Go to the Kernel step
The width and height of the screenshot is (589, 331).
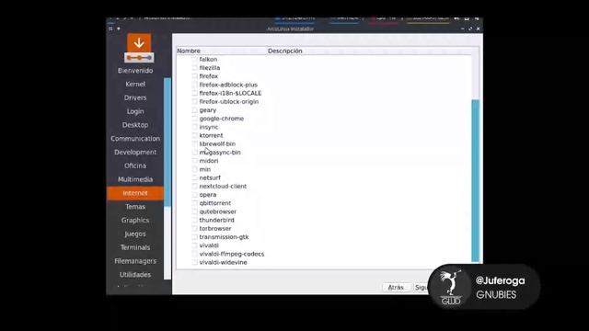click(x=135, y=84)
